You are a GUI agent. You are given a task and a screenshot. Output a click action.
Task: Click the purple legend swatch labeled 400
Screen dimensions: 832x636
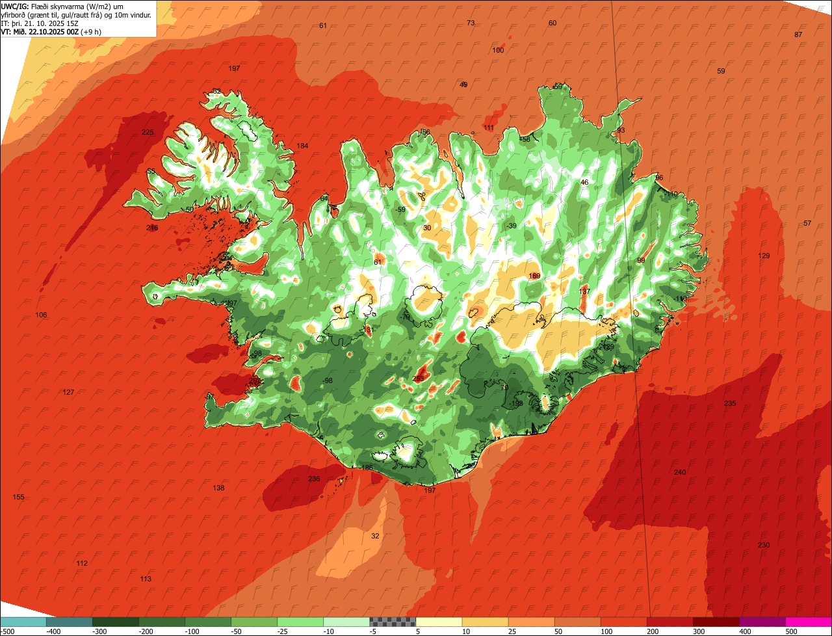click(762, 622)
